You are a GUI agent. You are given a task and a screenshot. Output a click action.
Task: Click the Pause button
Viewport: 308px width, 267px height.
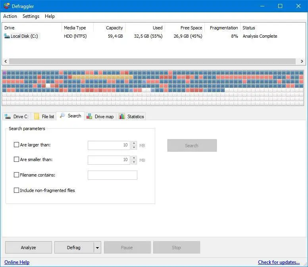127,248
